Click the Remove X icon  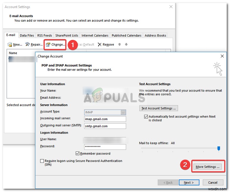(x=100, y=44)
